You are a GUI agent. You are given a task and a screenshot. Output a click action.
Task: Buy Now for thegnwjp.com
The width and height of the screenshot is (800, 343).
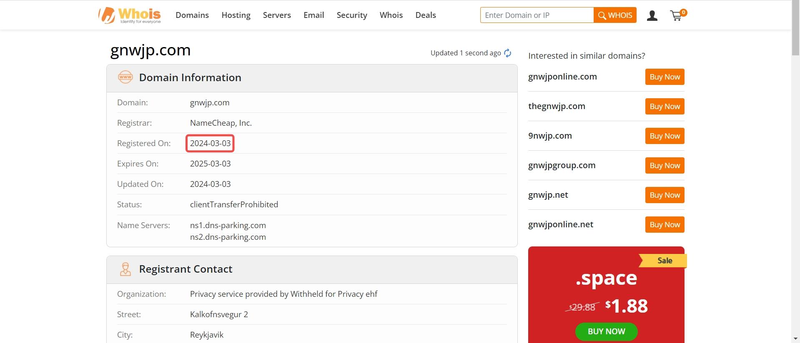tap(665, 106)
